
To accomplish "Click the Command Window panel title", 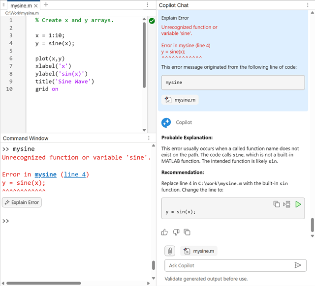I will [x=26, y=138].
